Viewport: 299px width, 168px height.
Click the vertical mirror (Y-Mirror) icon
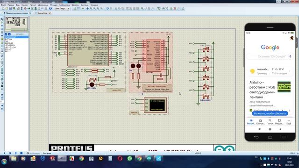coord(2,109)
